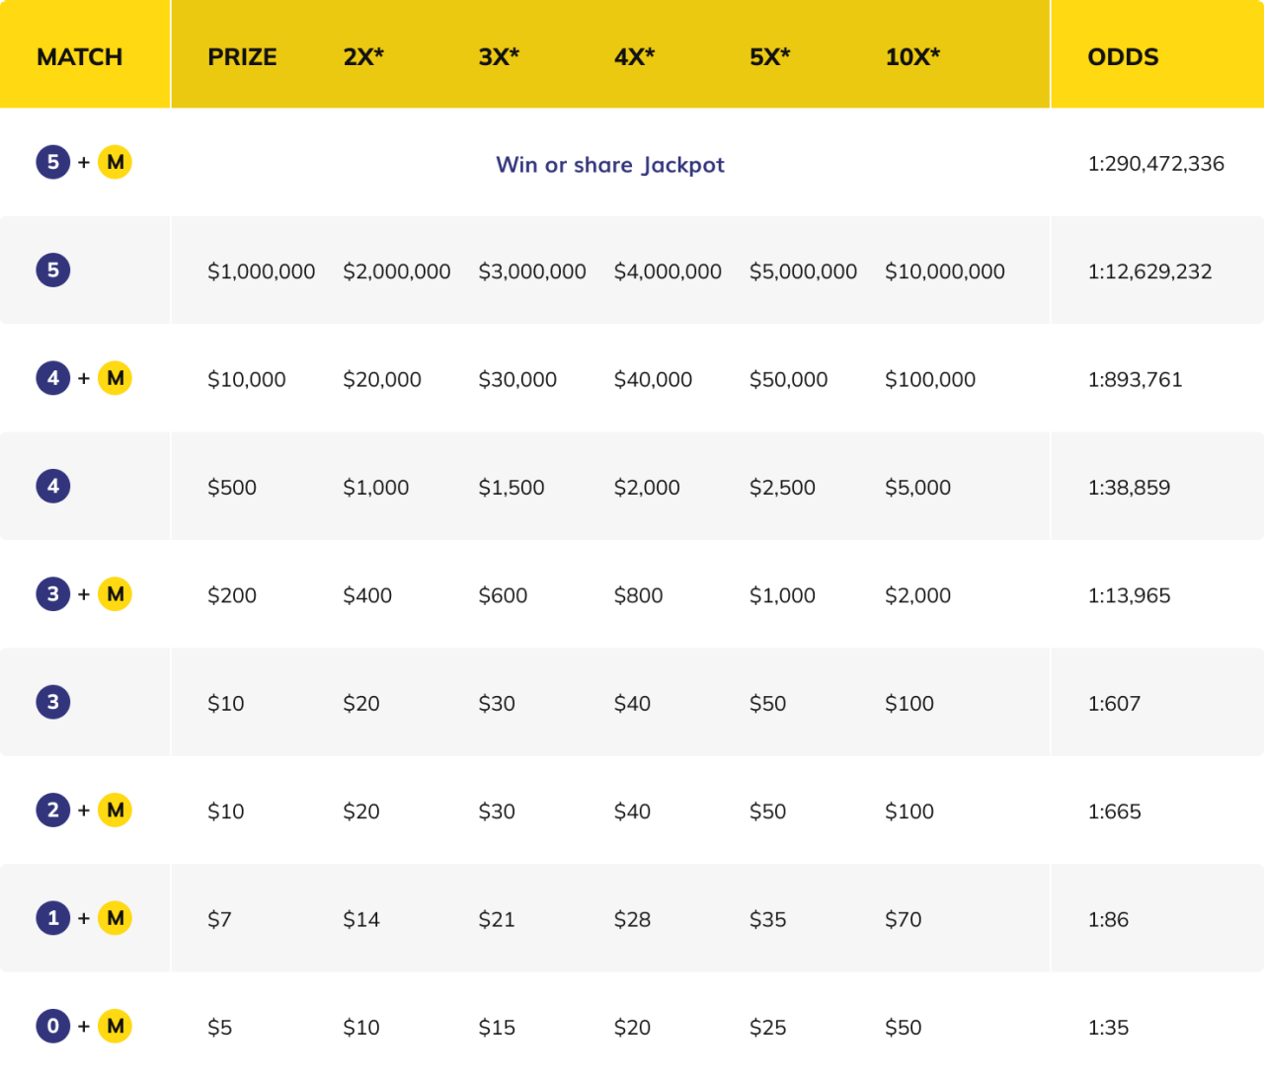Screen dimensions: 1264x1080
Task: Click the $2,000,000 cell
Action: click(397, 271)
